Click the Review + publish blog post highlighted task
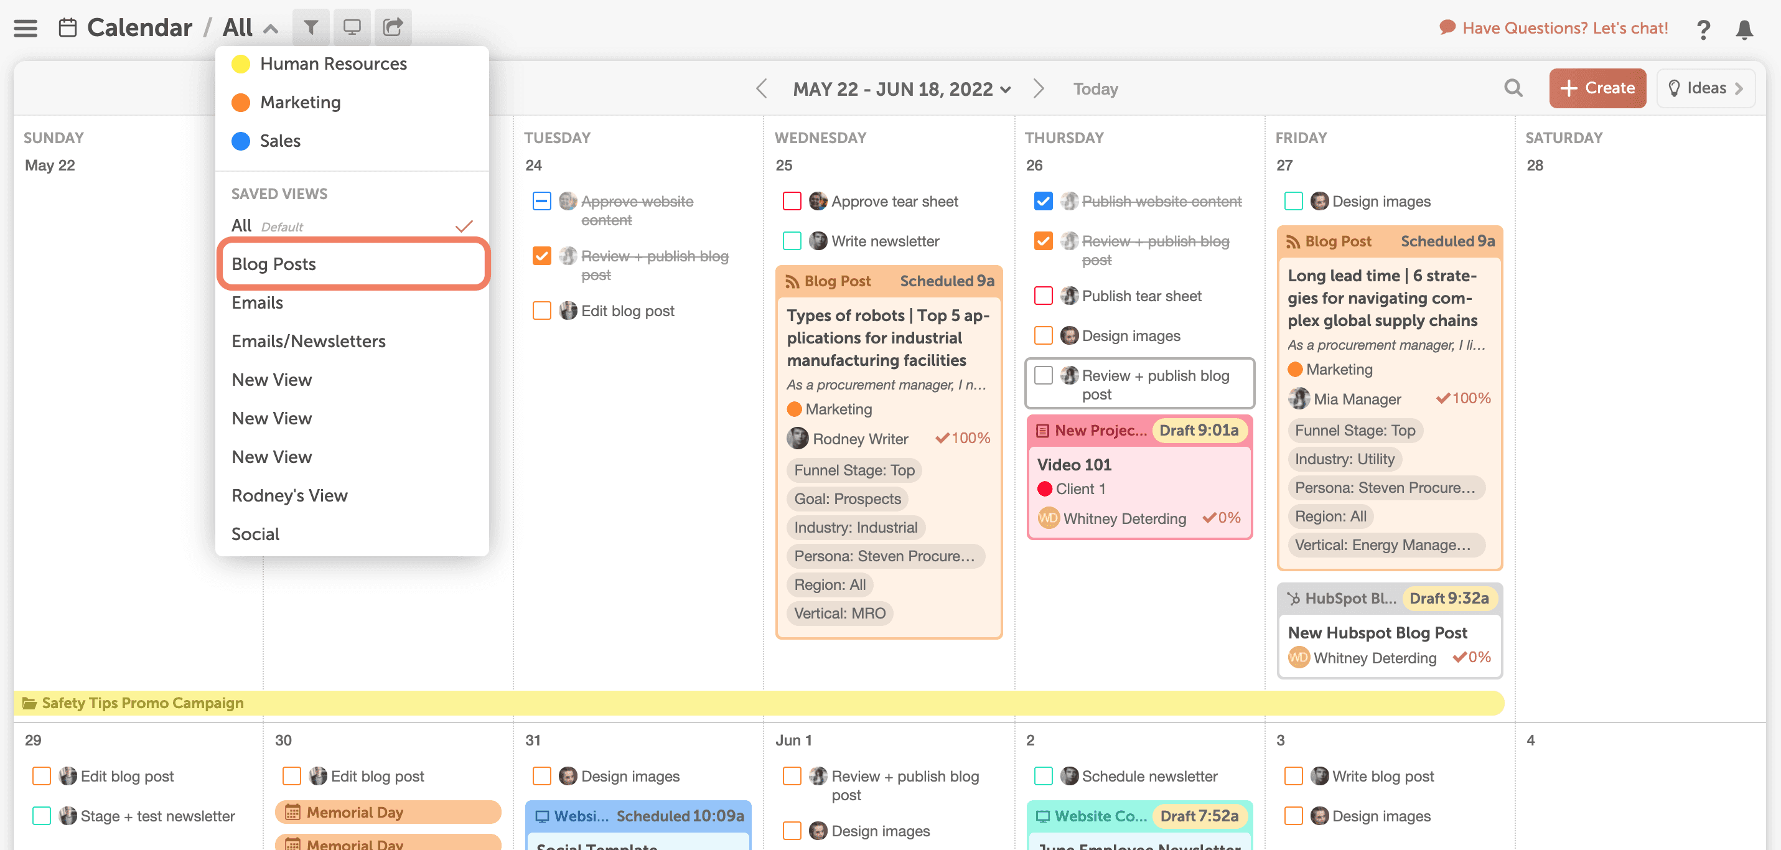Viewport: 1781px width, 850px height. (1139, 384)
